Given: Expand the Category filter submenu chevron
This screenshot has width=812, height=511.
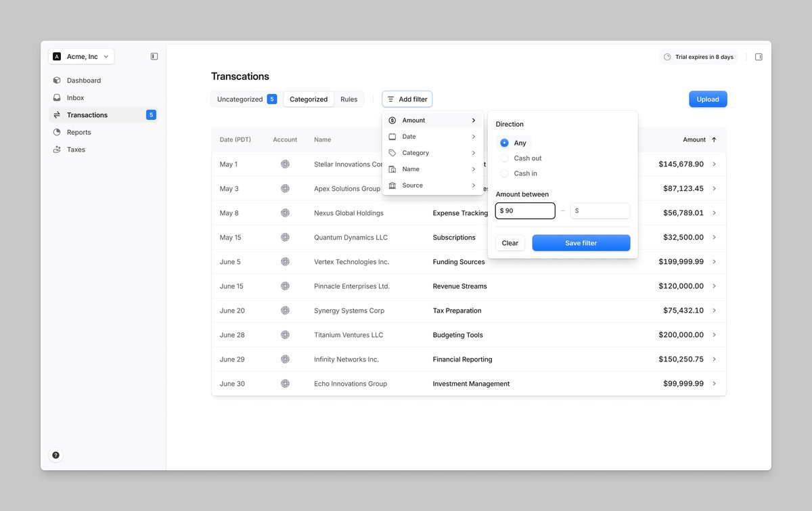Looking at the screenshot, I should point(474,153).
